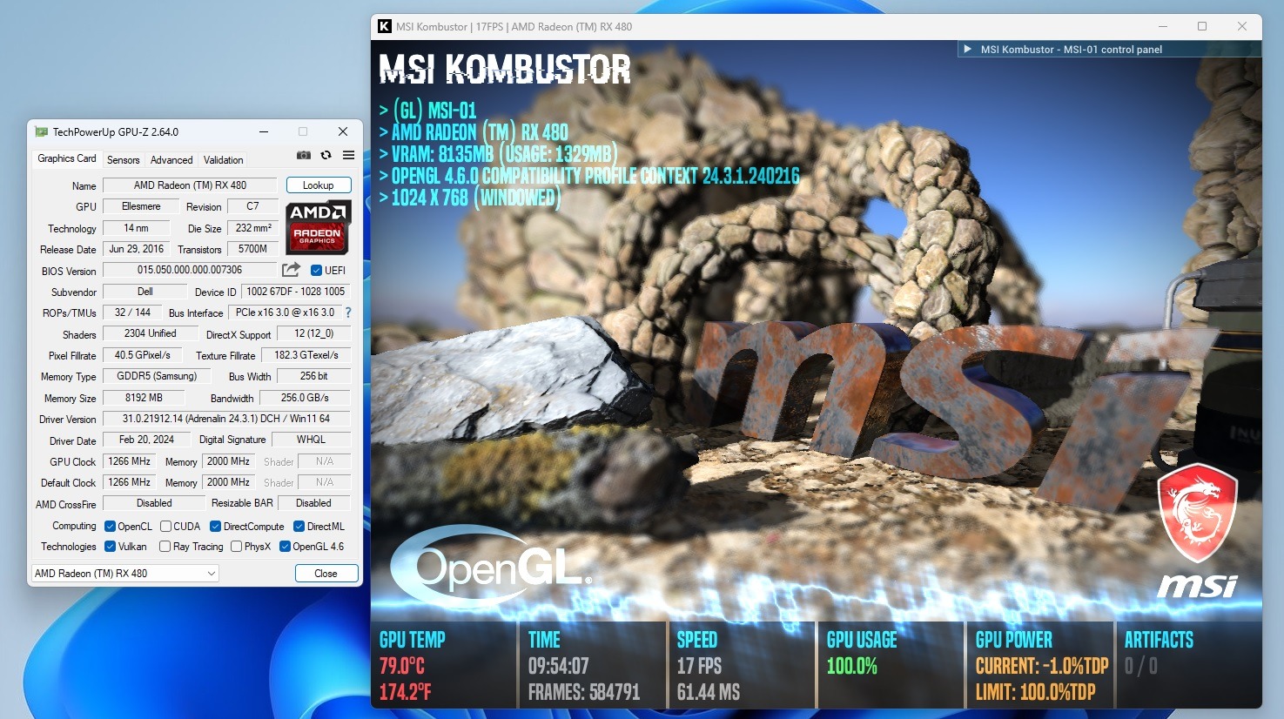Screen dimensions: 1284x719
Task: Click the GPU usage 100.0% readout
Action: click(x=852, y=667)
